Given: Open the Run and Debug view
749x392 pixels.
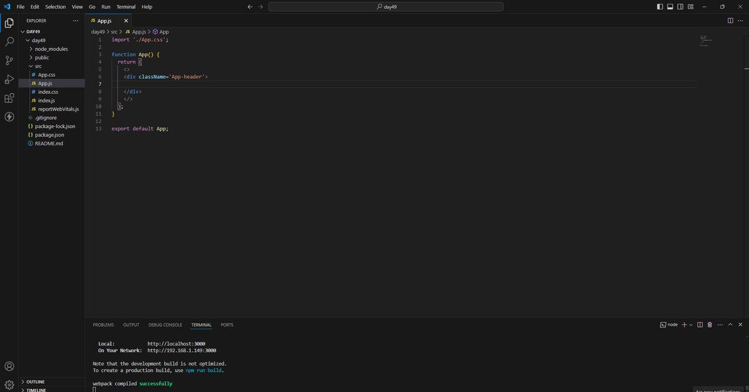Looking at the screenshot, I should (x=9, y=79).
